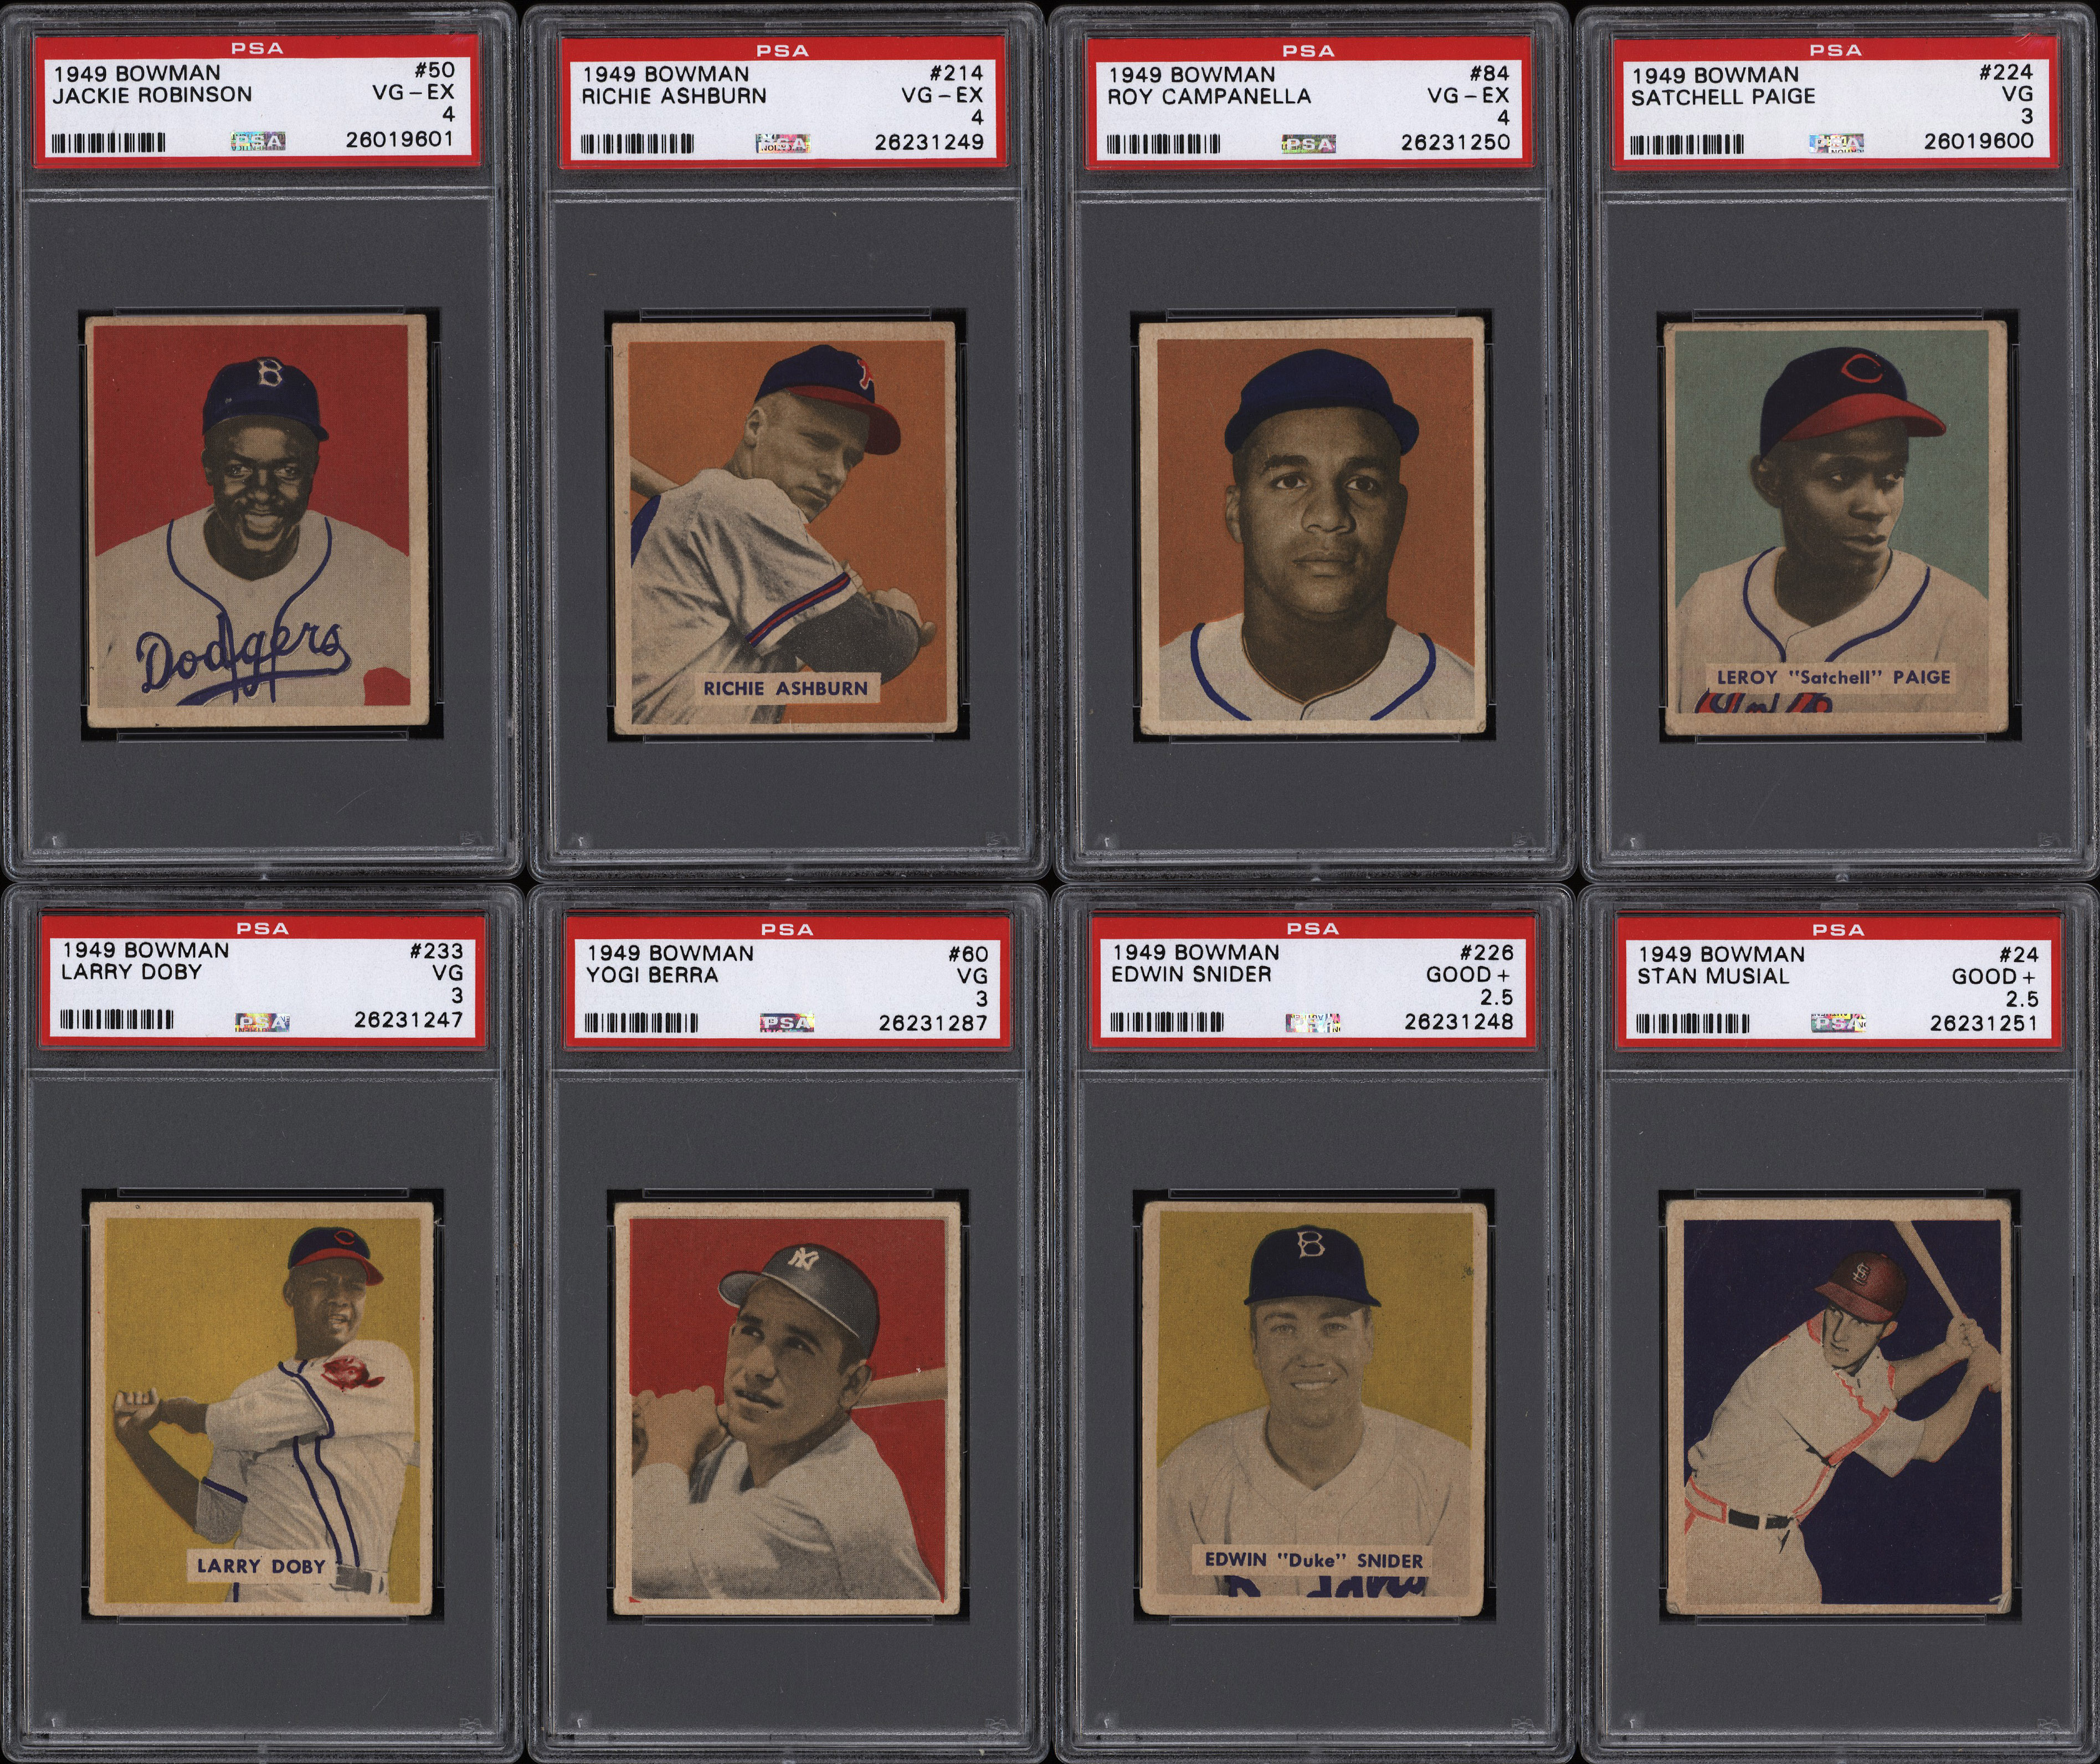
Task: Click the Jackie Robinson card image
Action: pos(257,521)
